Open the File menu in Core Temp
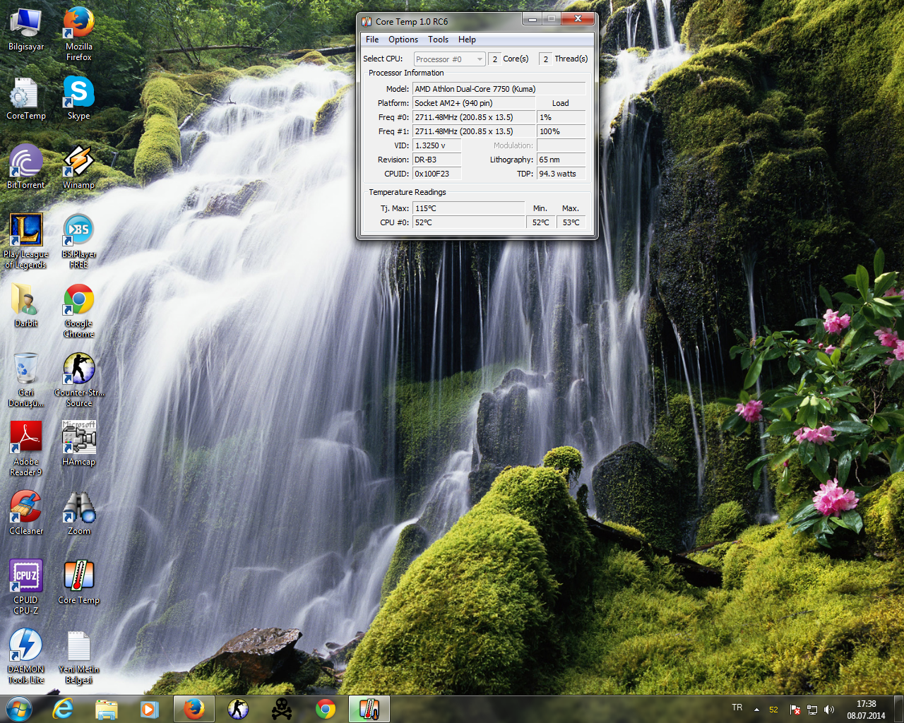 (x=372, y=40)
